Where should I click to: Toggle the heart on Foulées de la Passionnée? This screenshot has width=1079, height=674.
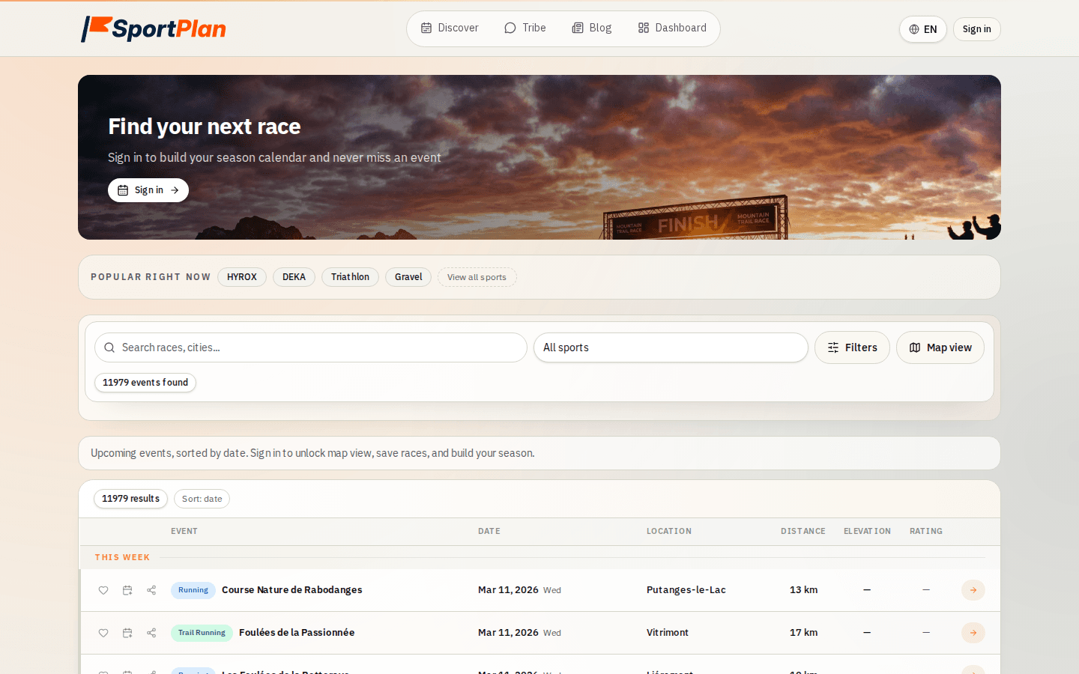click(x=103, y=633)
